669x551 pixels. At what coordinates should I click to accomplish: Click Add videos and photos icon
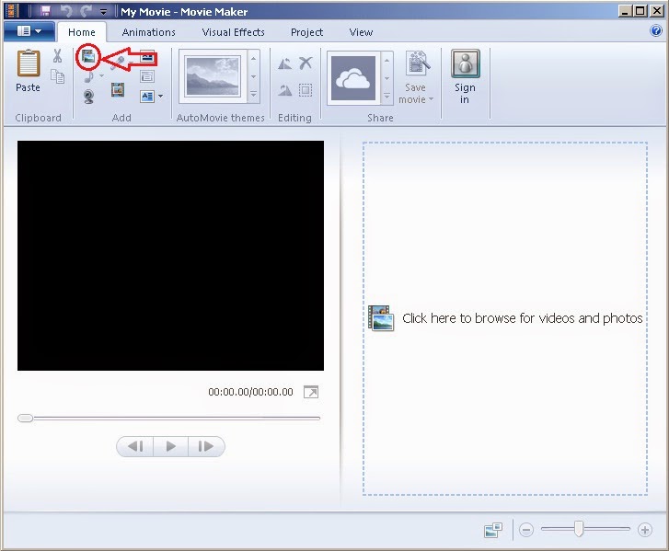[x=88, y=56]
